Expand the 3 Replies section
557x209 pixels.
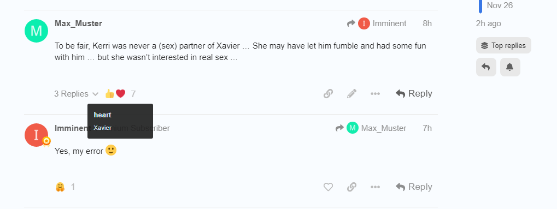76,94
